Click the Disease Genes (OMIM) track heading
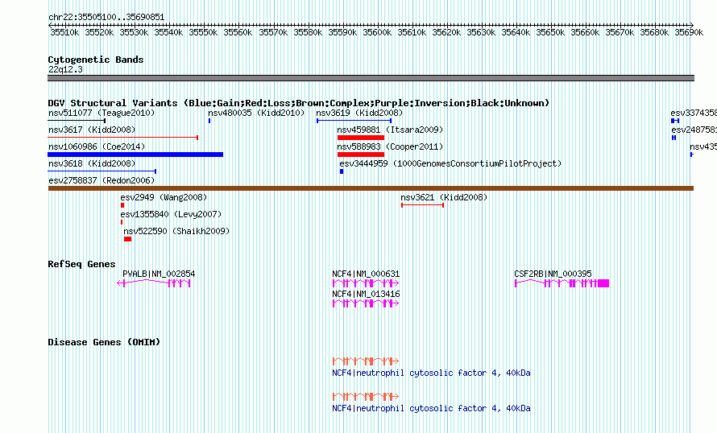 tap(104, 342)
